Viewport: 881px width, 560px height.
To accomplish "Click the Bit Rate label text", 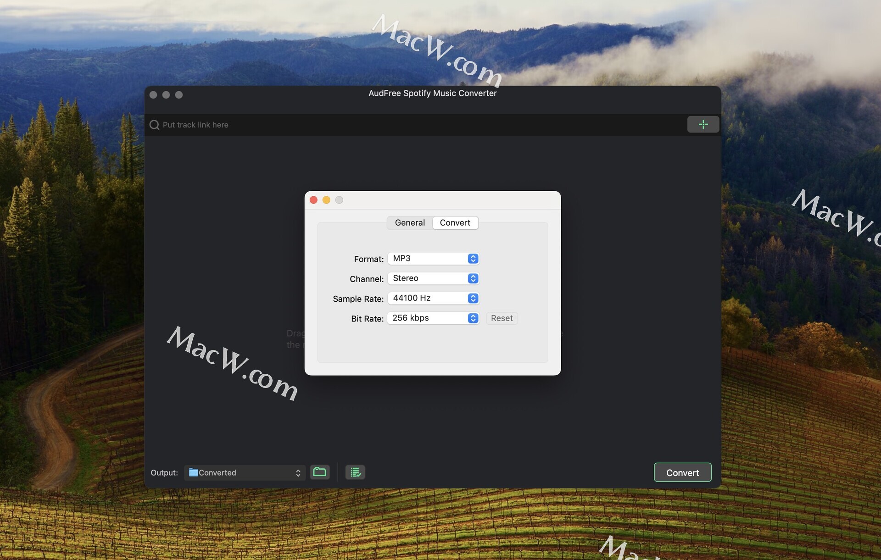I will (x=367, y=319).
